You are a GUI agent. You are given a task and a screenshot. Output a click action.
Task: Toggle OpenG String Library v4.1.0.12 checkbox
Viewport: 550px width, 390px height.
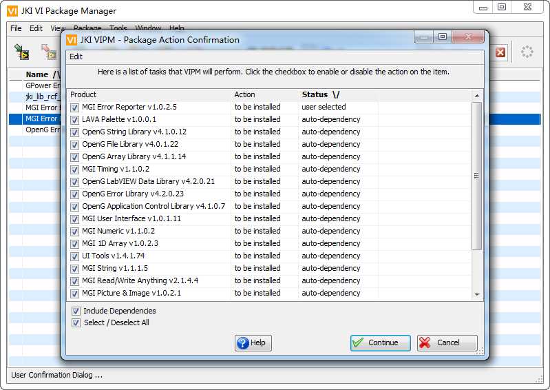[x=74, y=132]
